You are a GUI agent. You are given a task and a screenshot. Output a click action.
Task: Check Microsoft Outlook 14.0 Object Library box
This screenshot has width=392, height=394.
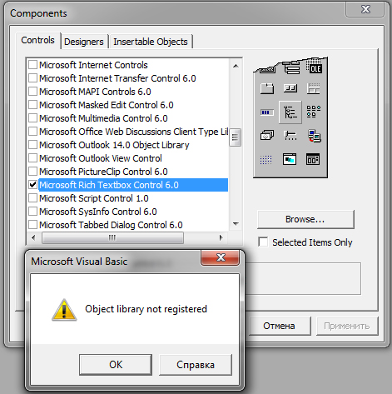click(33, 145)
